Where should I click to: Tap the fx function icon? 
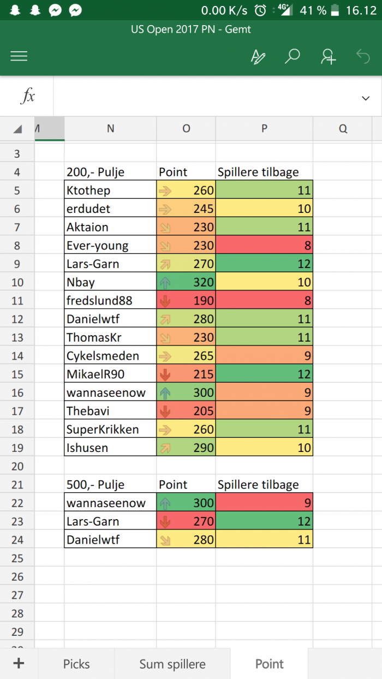pos(27,97)
